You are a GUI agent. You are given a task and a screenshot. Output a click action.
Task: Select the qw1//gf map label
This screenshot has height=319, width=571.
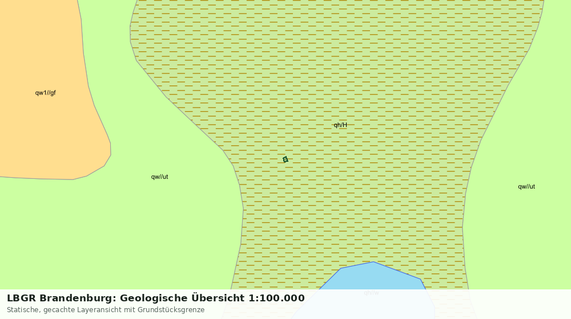click(46, 93)
